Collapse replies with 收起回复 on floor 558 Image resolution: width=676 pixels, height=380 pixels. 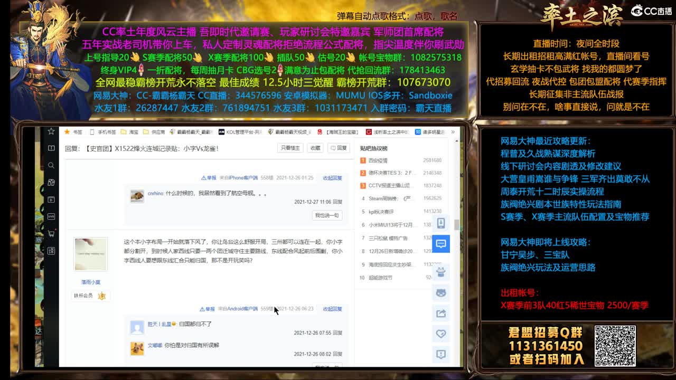pos(332,178)
